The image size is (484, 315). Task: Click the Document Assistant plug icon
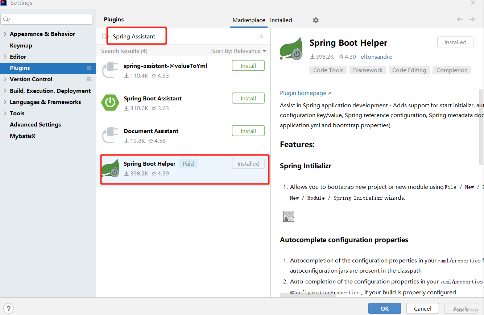click(110, 136)
